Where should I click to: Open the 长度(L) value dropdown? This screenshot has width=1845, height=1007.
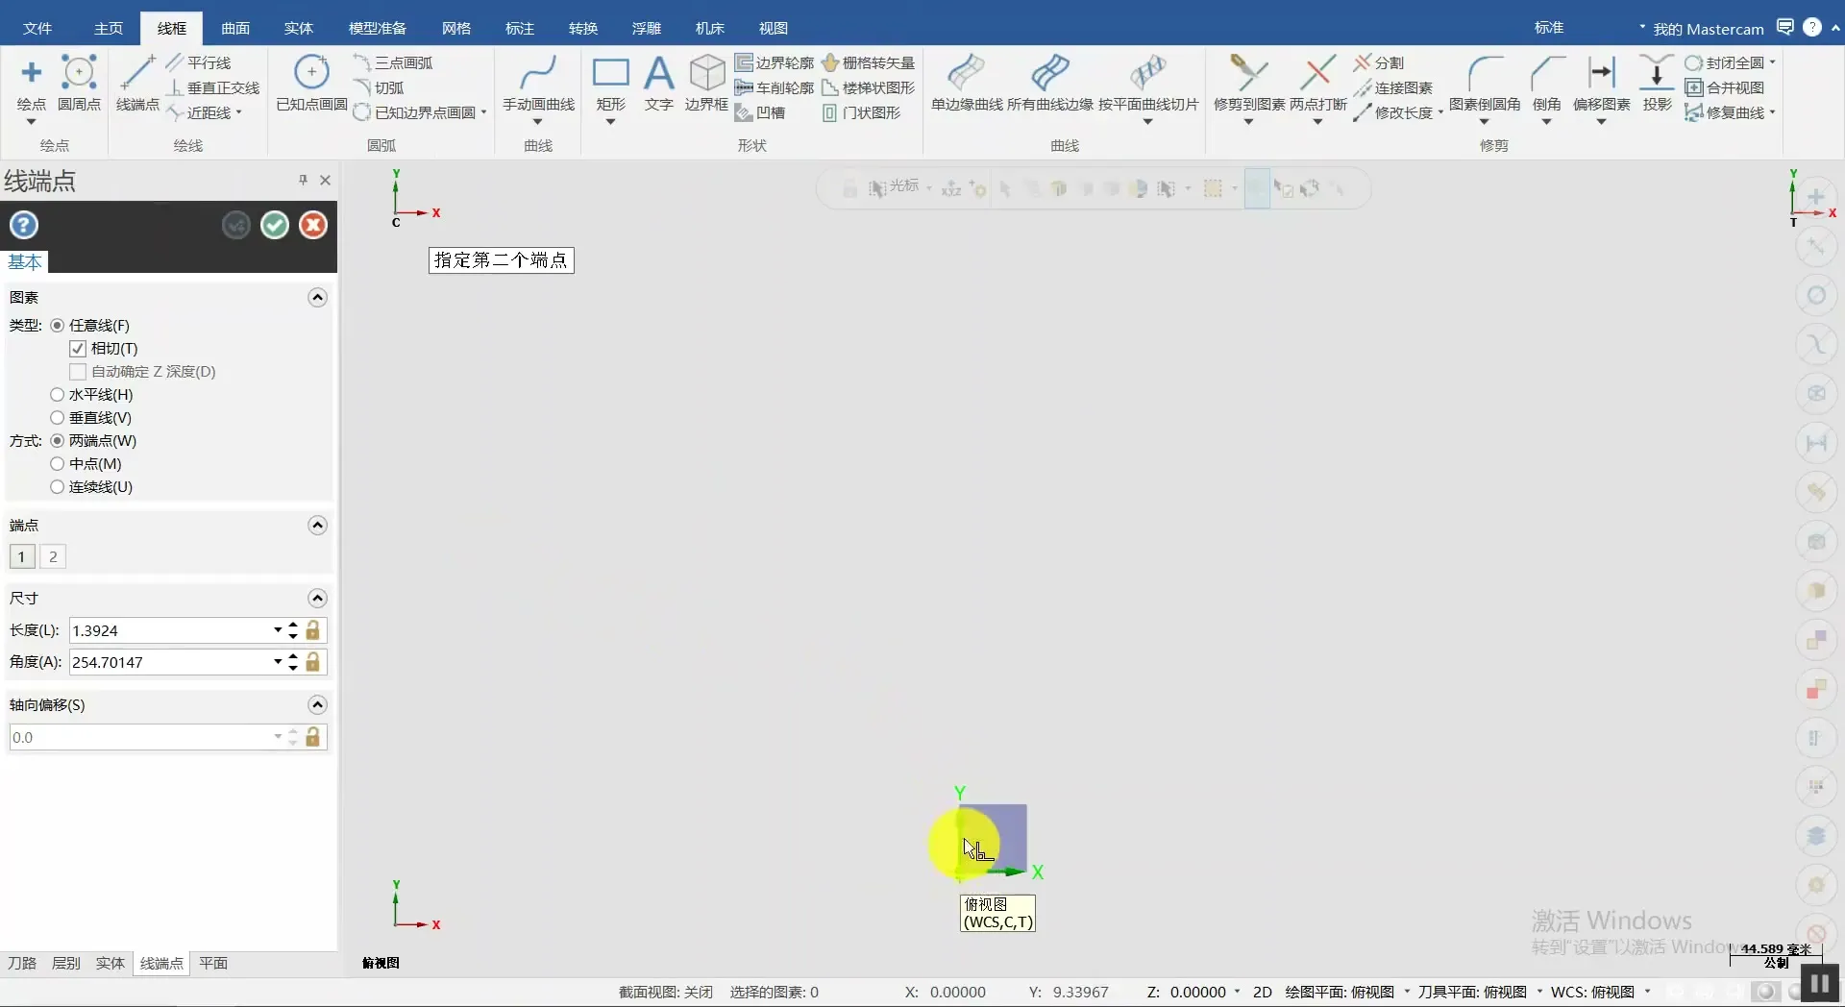278,630
